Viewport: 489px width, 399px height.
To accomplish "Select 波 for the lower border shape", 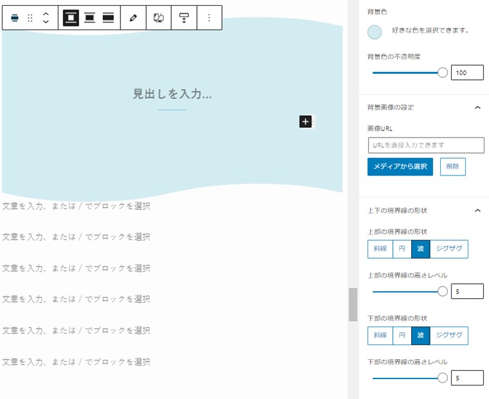I will pos(421,335).
